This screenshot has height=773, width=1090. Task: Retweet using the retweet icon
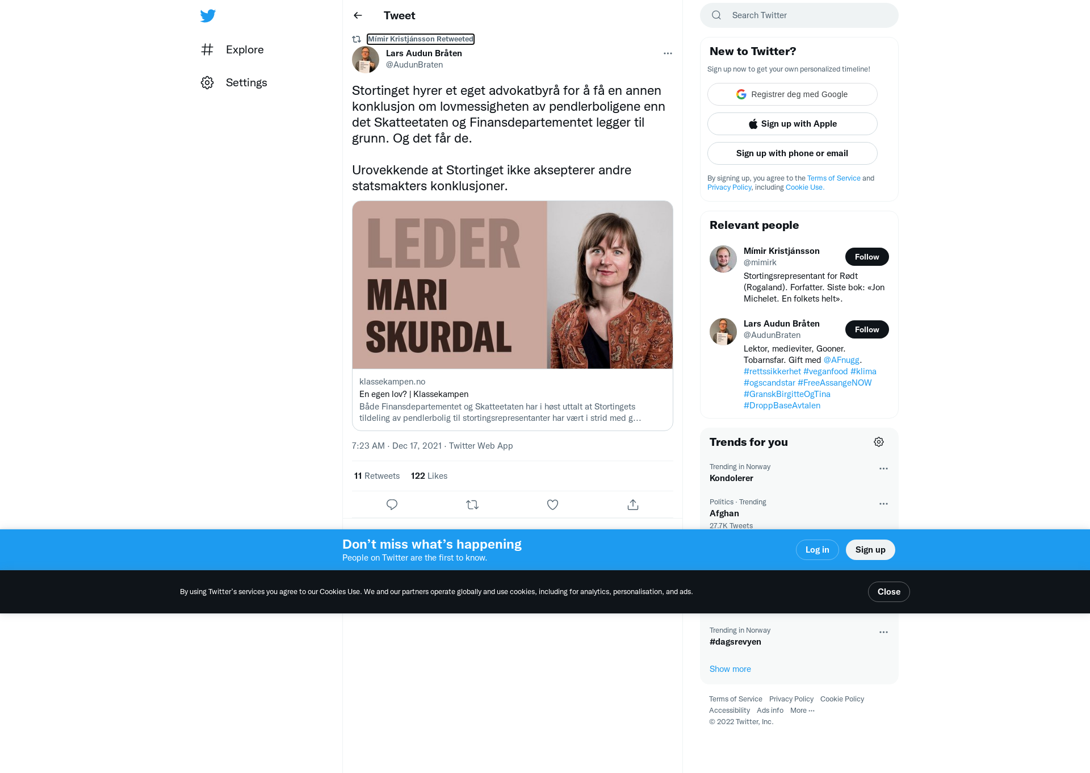[472, 504]
